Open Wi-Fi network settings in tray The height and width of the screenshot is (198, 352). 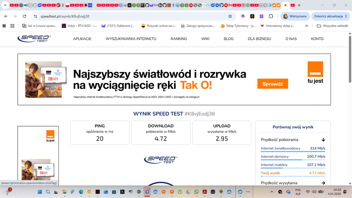click(308, 192)
